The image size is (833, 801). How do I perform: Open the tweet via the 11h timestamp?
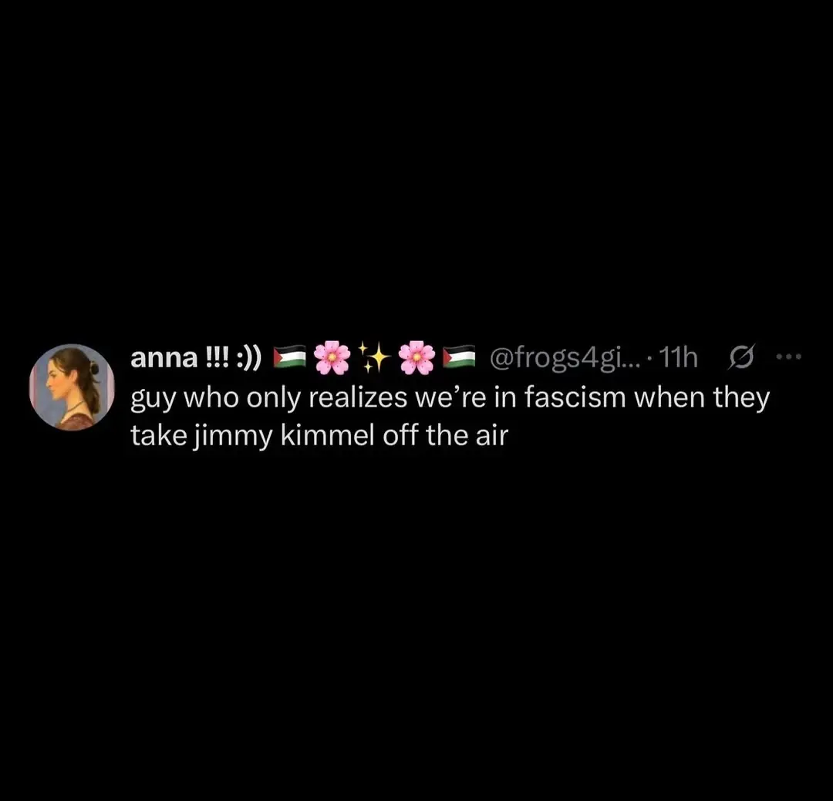pos(678,358)
